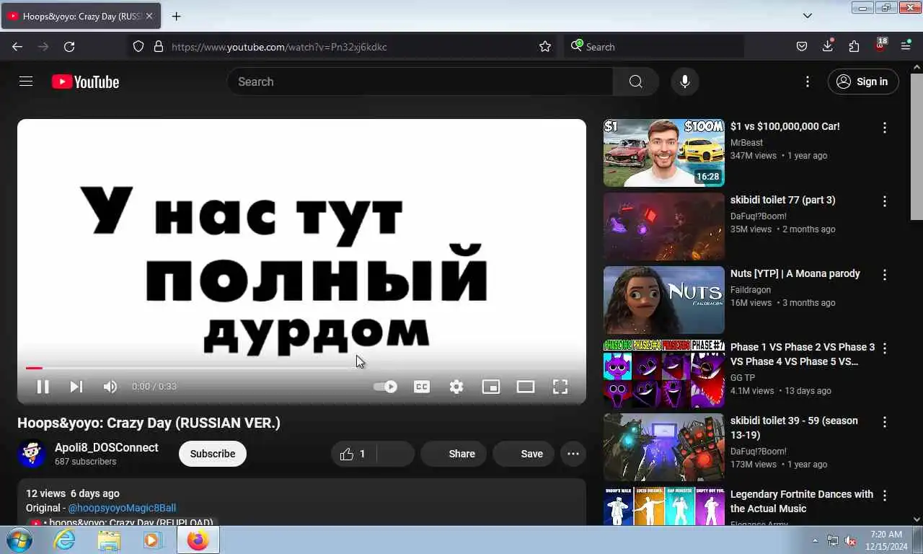Save to Pocket icon
This screenshot has height=554, width=923.
(x=801, y=47)
